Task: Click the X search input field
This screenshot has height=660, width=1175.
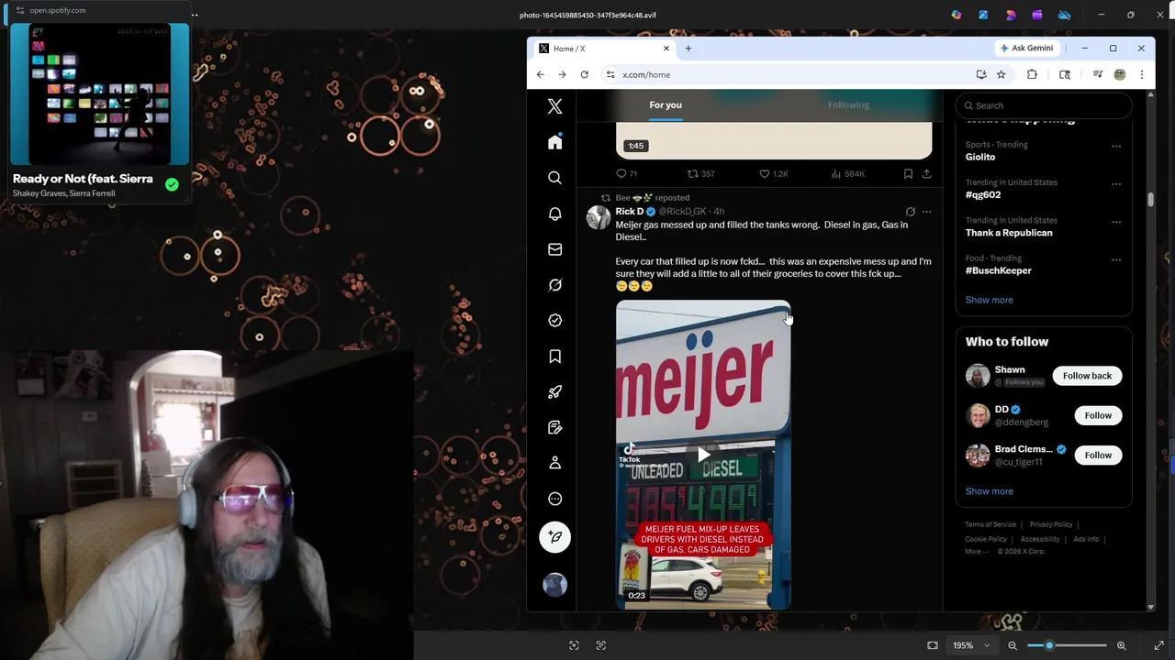Action: pos(1044,105)
